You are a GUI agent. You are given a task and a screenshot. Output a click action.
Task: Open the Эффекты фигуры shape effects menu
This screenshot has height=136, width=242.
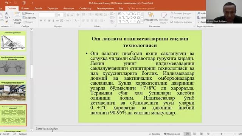(x=182, y=22)
